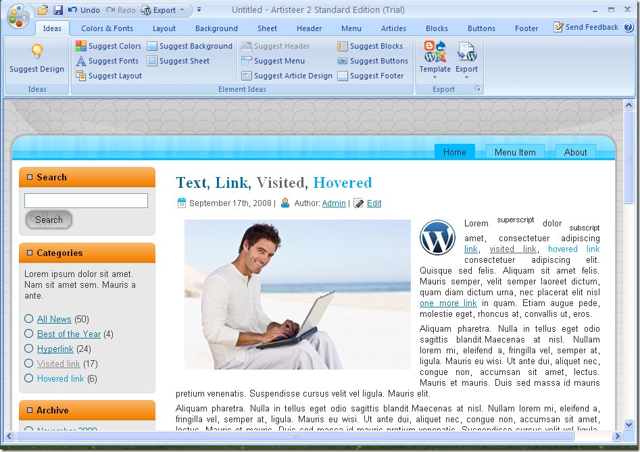Click the Template CMS logos icon
640x452 pixels.
click(435, 51)
